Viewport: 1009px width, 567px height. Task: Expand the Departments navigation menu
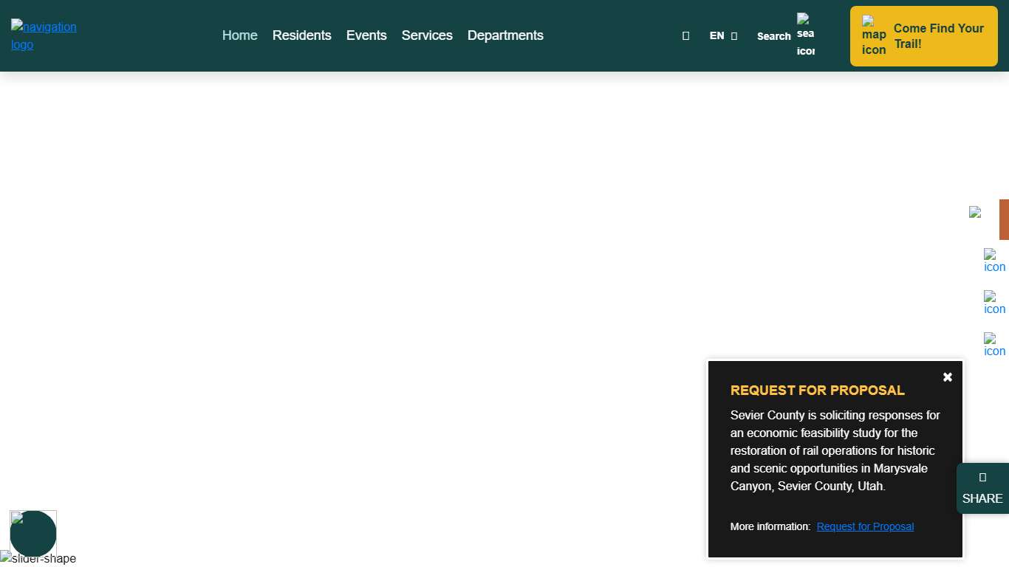(505, 35)
